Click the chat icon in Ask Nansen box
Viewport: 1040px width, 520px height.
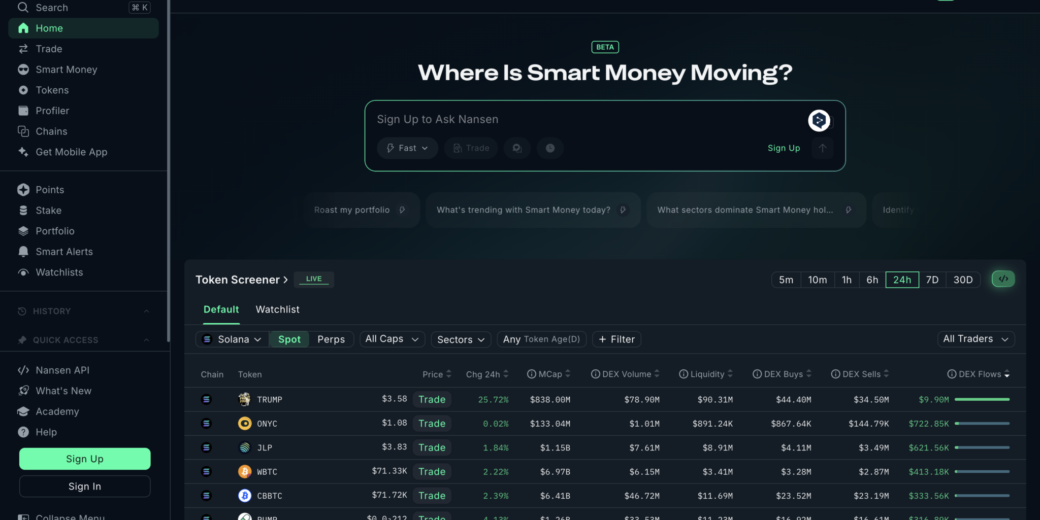517,148
